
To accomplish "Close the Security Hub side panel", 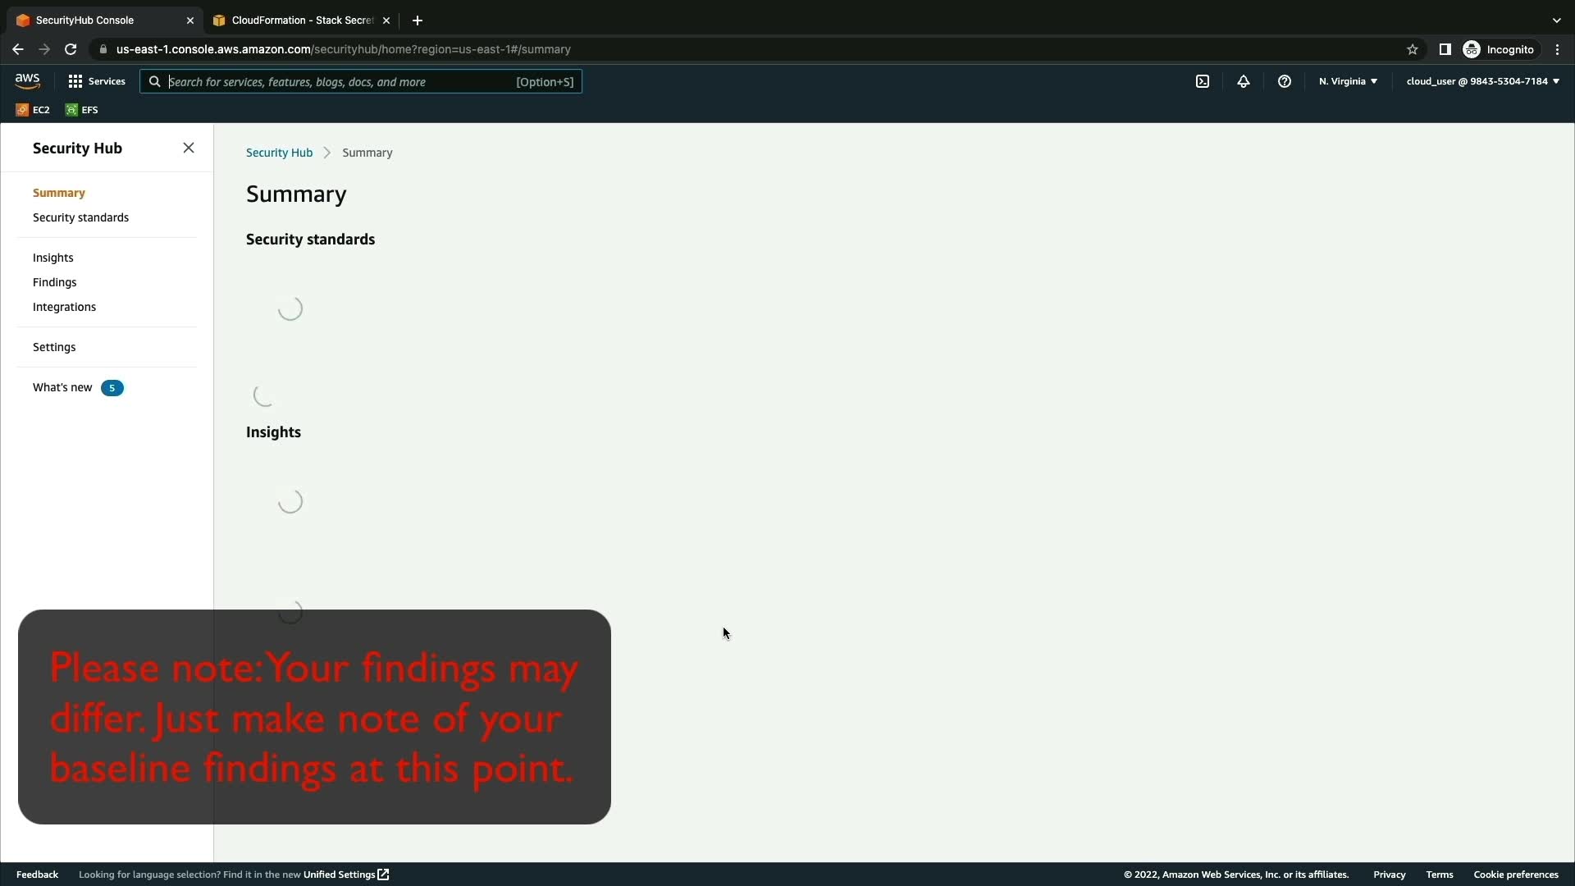I will click(189, 148).
